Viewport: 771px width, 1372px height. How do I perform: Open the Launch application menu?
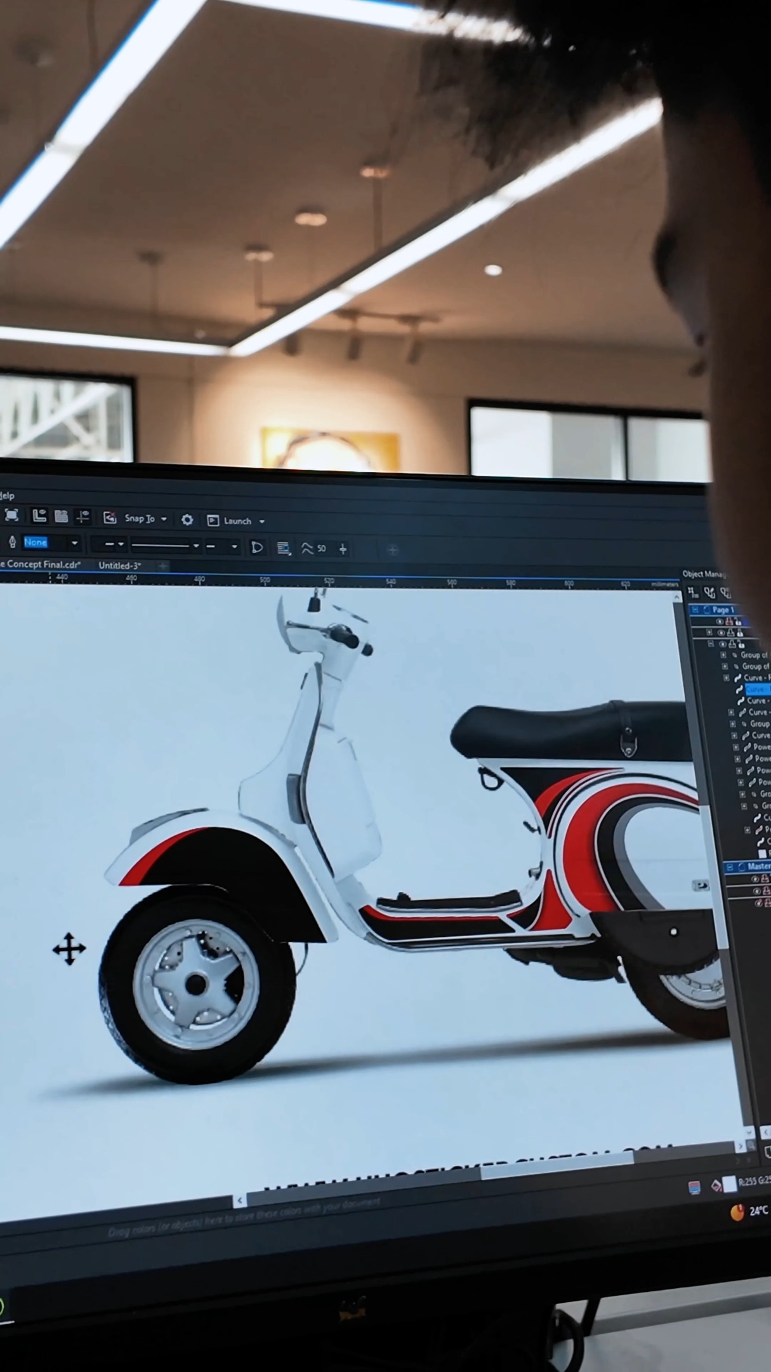[x=236, y=521]
